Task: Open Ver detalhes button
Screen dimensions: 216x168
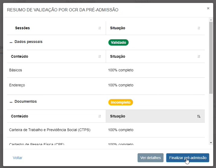Action: pos(151,158)
